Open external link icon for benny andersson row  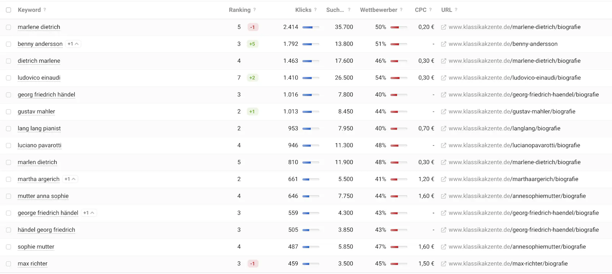click(x=443, y=44)
